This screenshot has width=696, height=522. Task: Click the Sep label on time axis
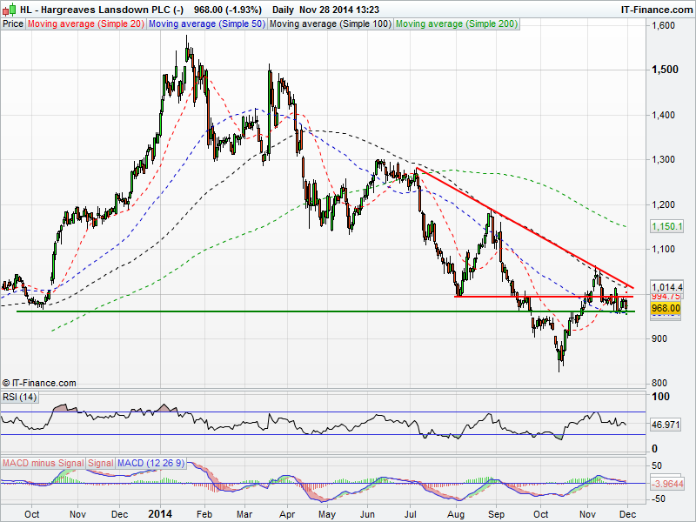[496, 514]
